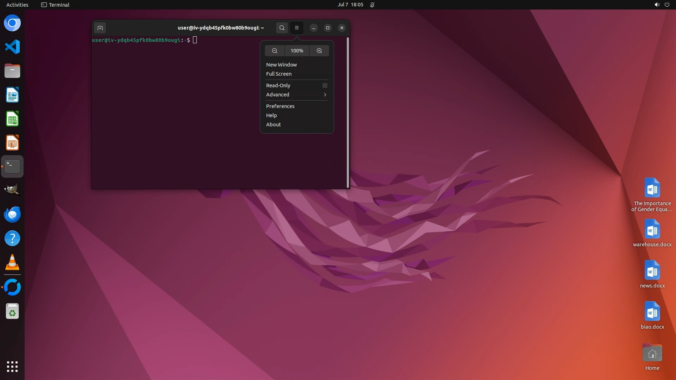Viewport: 676px width, 380px height.
Task: Click the zoom out magnifier icon
Action: [x=275, y=51]
